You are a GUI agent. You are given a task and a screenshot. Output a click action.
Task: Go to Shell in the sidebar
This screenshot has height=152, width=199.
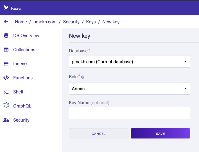pyautogui.click(x=18, y=92)
